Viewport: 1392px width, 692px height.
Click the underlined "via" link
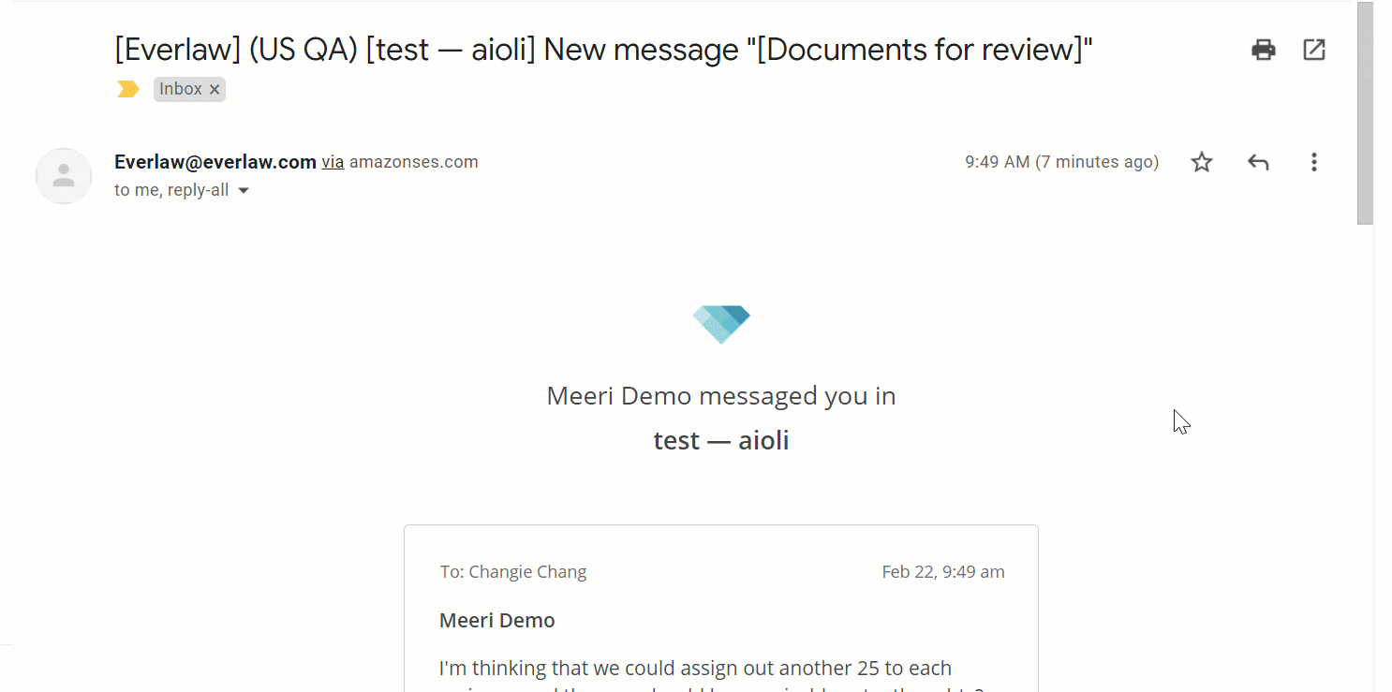333,162
